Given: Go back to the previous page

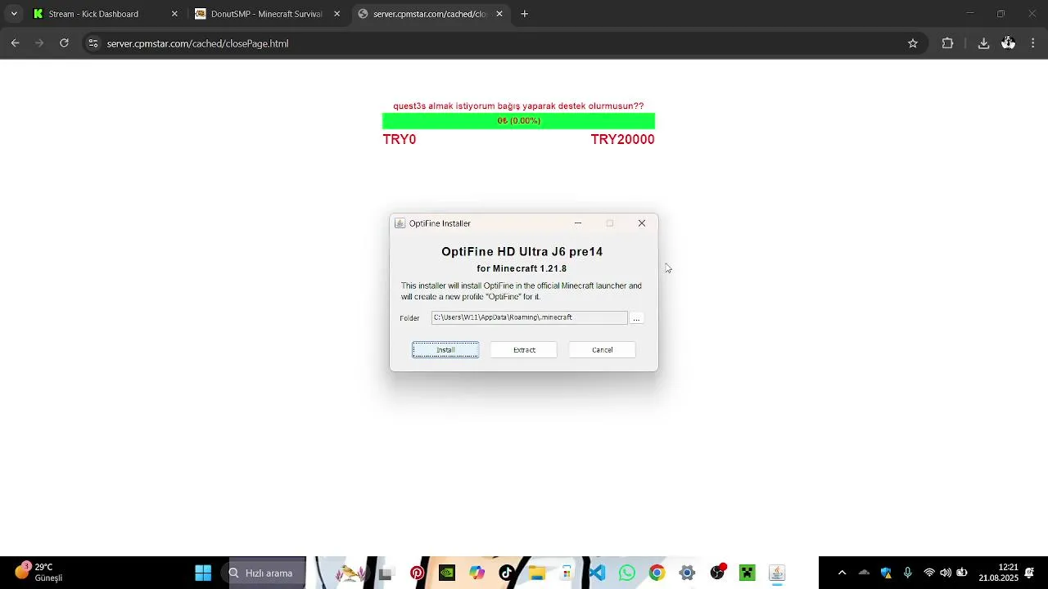Looking at the screenshot, I should (15, 43).
